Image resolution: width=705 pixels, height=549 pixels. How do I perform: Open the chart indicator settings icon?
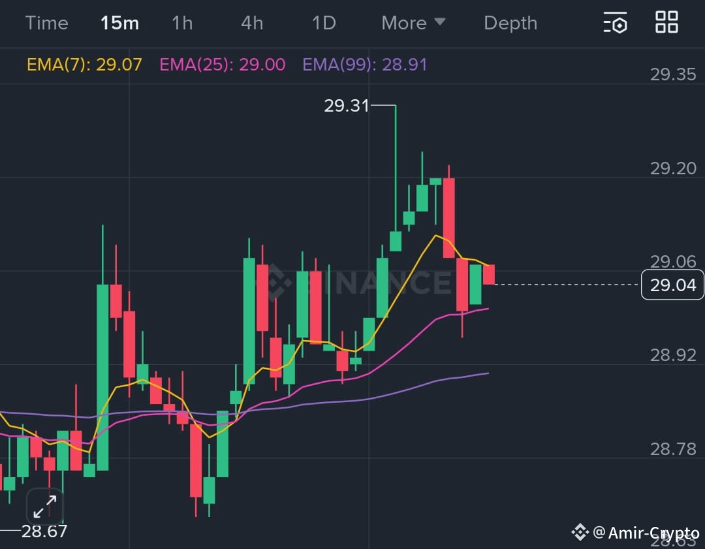coord(616,23)
